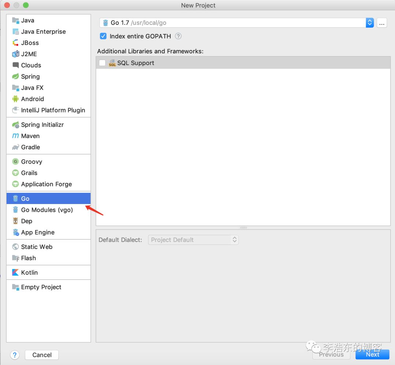Screen dimensions: 395x365
Task: Uncheck Index entire GOPATH
Action: [103, 36]
